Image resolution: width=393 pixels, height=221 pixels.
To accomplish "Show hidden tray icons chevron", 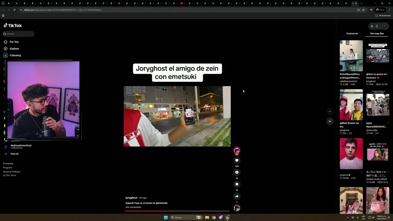I will [x=348, y=217].
